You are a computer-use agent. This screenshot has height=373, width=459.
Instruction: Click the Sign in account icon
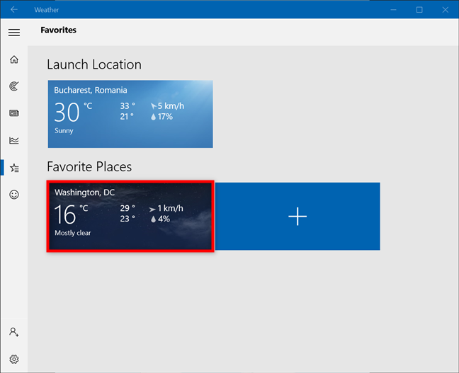[x=13, y=332]
